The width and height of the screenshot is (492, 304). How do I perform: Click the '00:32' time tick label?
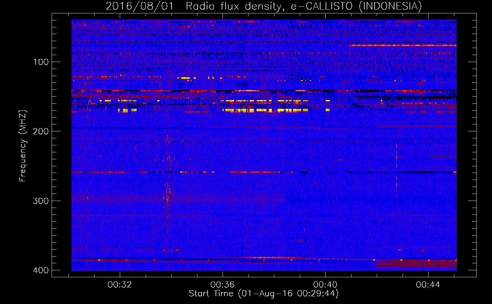120,285
